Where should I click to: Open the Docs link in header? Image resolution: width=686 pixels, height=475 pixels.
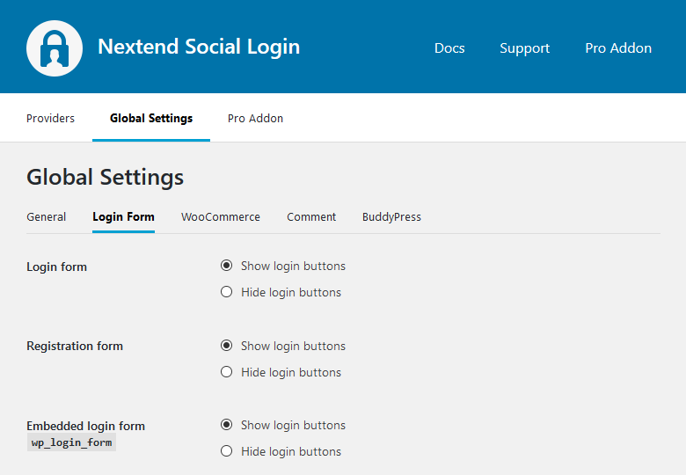449,48
